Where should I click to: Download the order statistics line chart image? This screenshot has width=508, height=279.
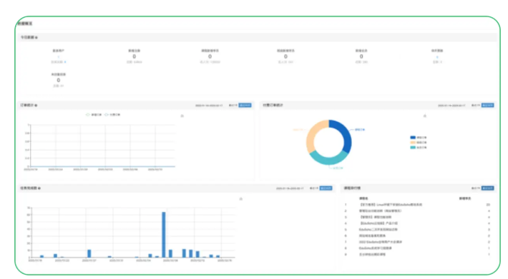[x=182, y=116]
